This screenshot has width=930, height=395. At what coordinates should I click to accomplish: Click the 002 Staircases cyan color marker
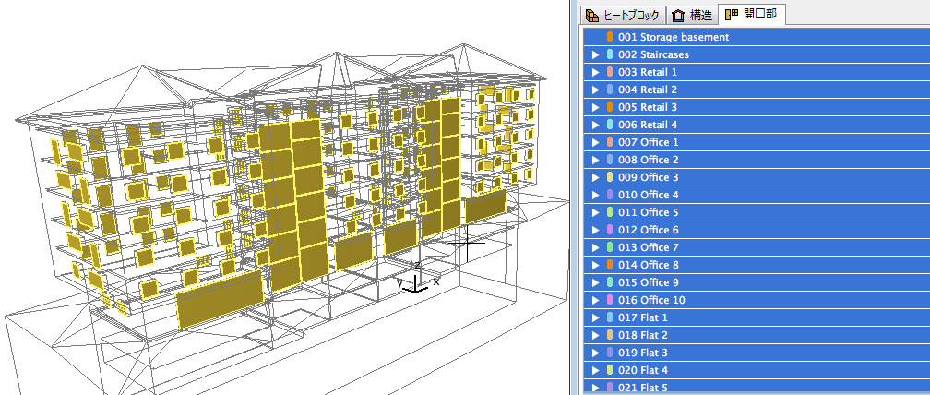click(x=610, y=54)
